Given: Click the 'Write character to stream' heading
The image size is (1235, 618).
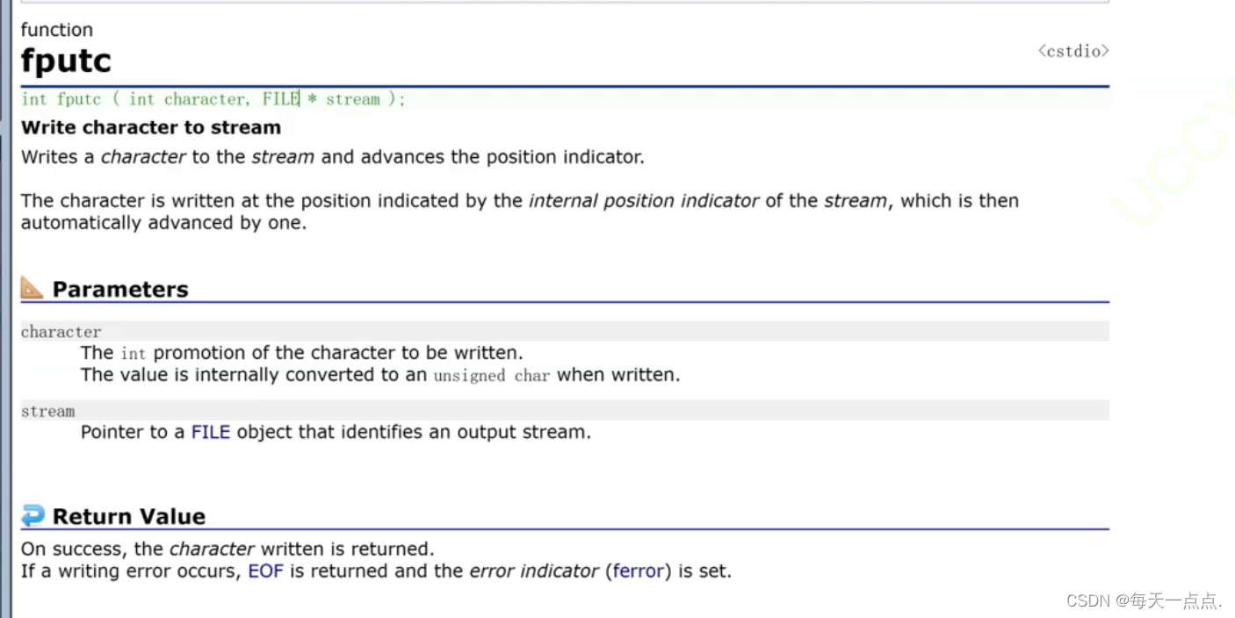Looking at the screenshot, I should click(151, 127).
